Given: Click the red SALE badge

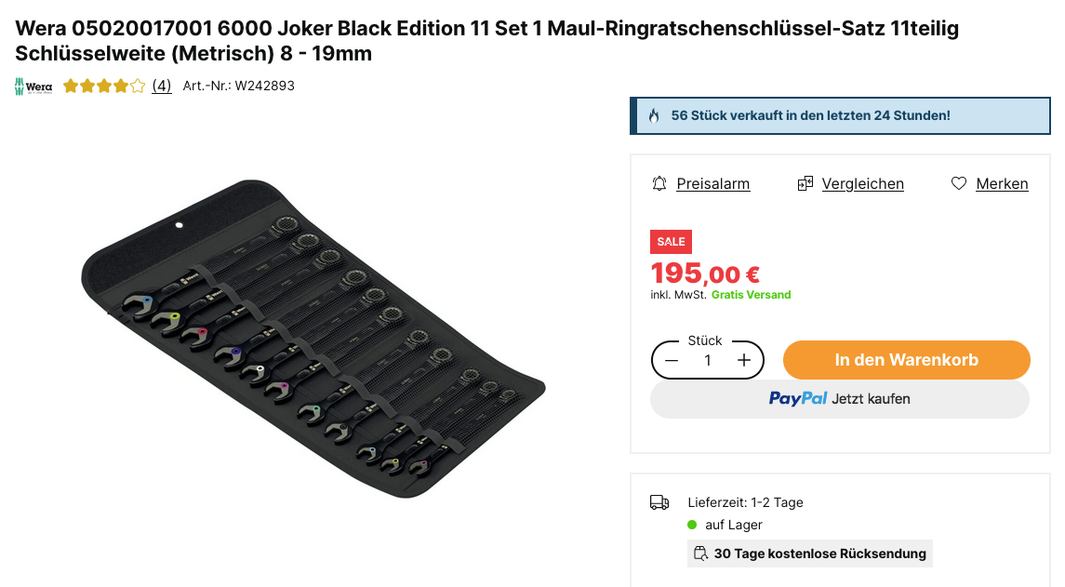Looking at the screenshot, I should 671,242.
